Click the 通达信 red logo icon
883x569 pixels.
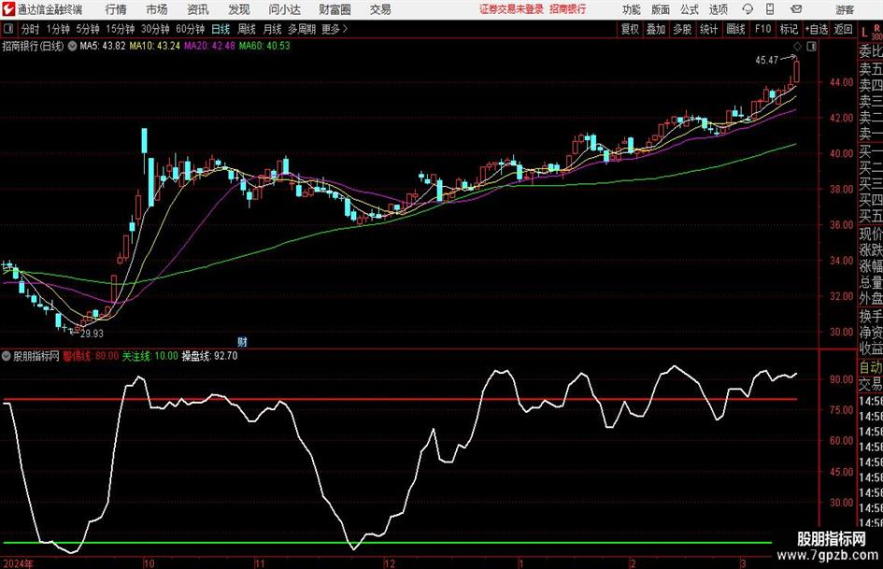tap(8, 9)
